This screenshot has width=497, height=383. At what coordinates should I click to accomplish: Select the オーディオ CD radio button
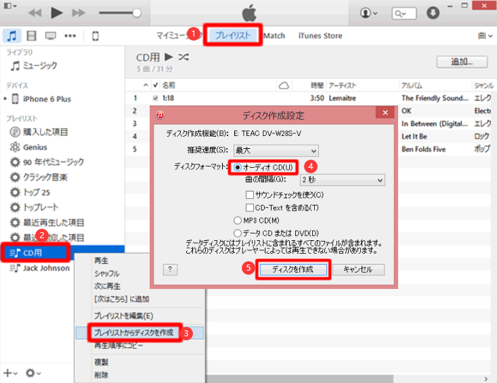[238, 167]
